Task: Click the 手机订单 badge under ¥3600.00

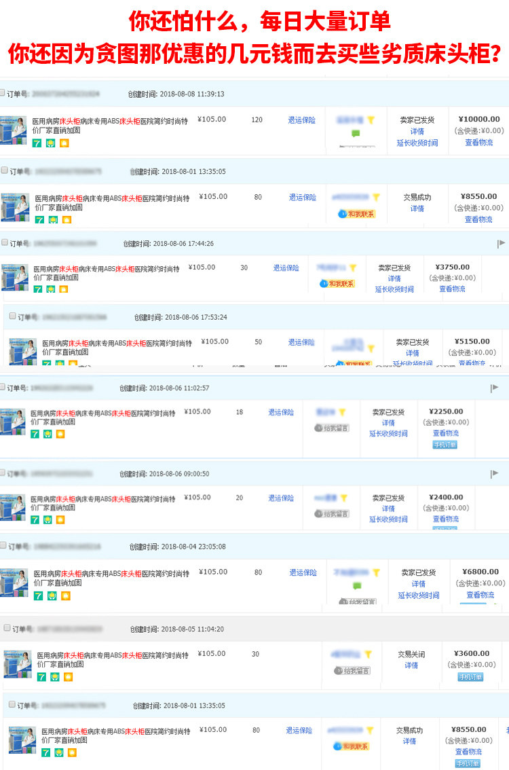Action: tap(470, 677)
